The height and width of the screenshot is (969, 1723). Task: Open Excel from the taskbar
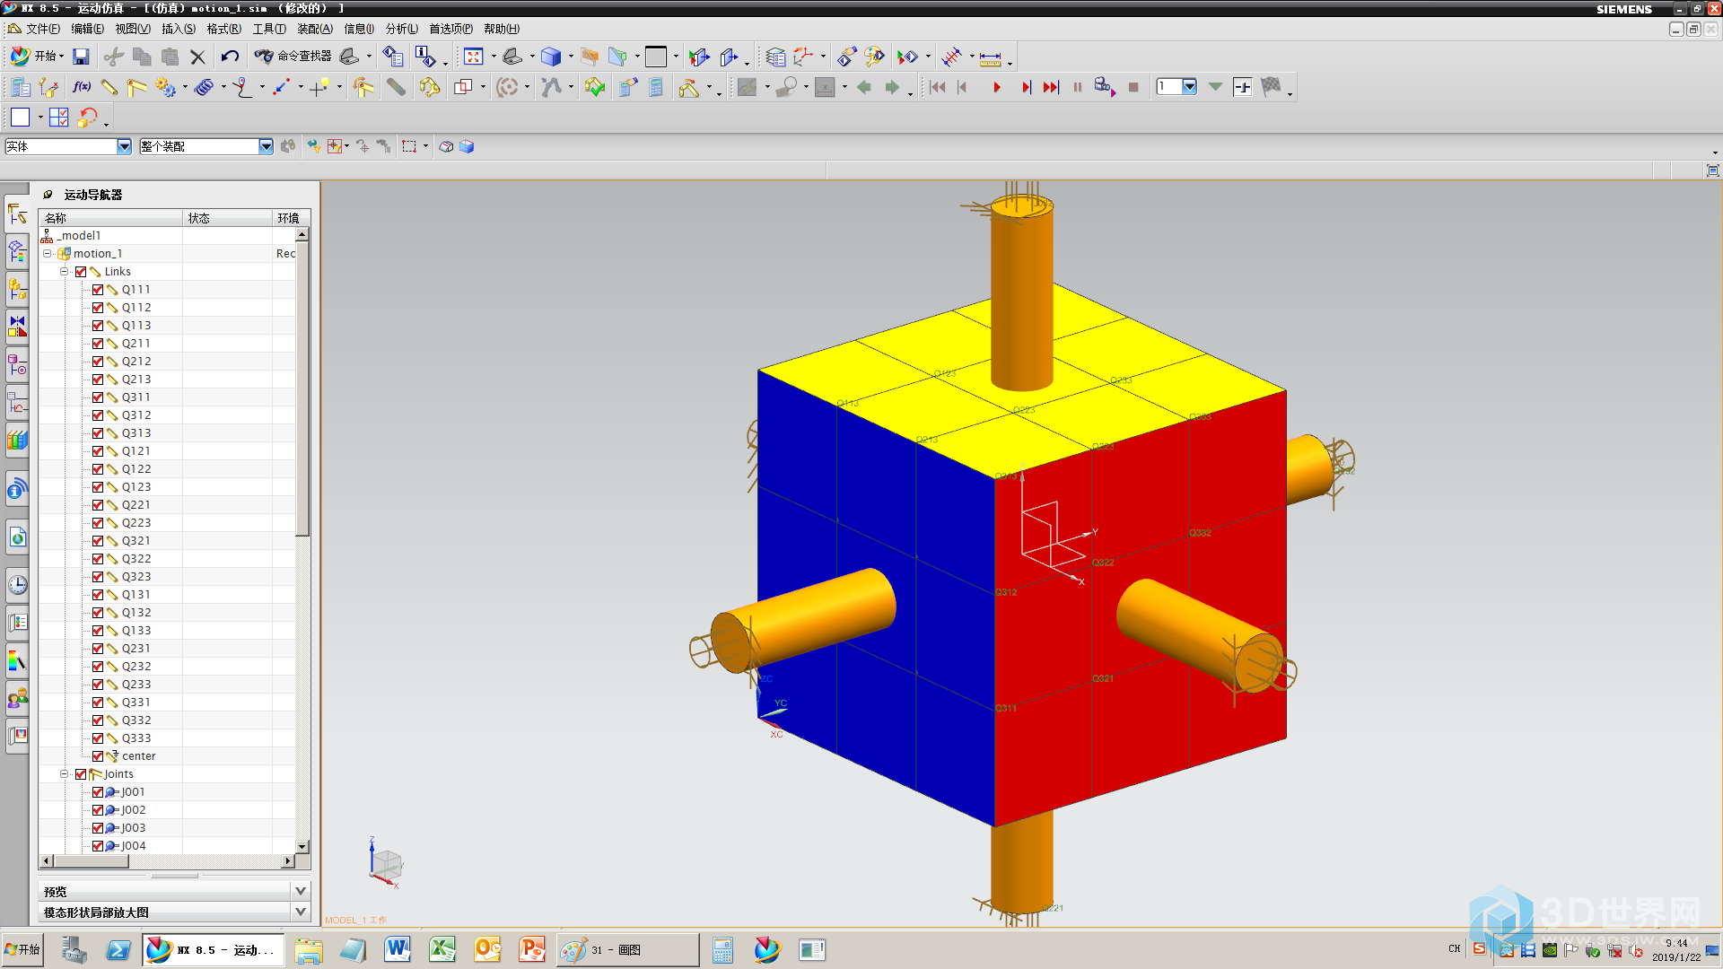442,949
